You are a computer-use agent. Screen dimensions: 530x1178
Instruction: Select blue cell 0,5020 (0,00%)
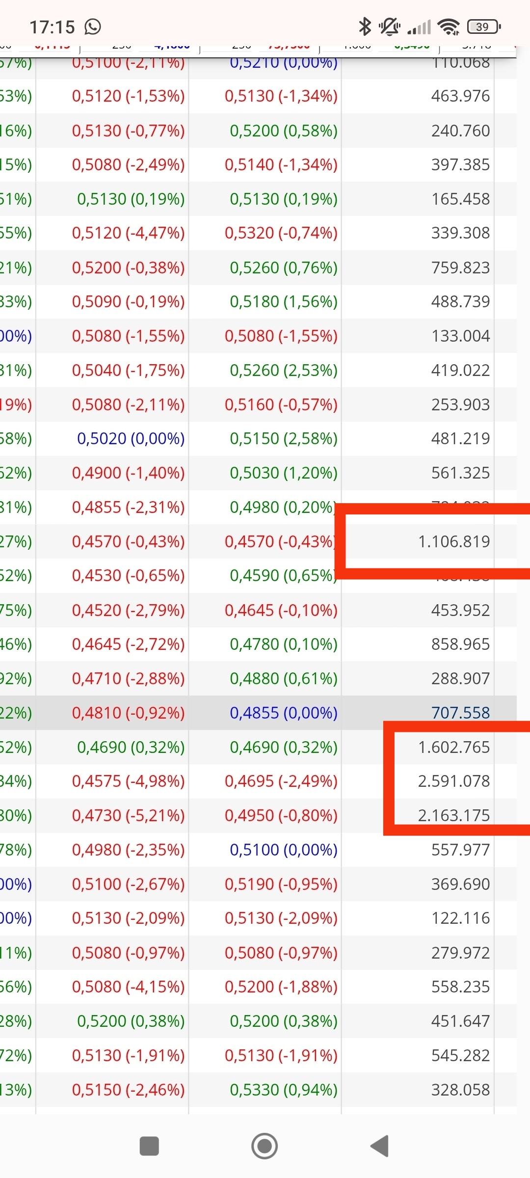click(131, 438)
